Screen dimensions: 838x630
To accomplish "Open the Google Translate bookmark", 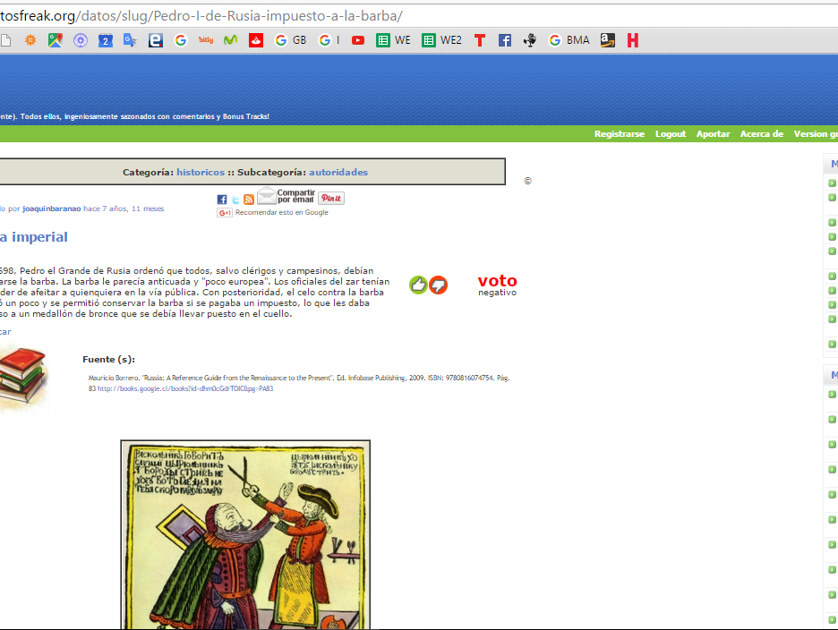I will click(x=131, y=40).
